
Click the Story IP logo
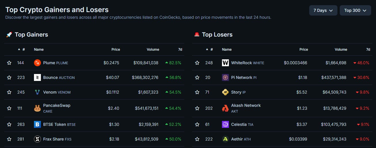tap(225, 92)
